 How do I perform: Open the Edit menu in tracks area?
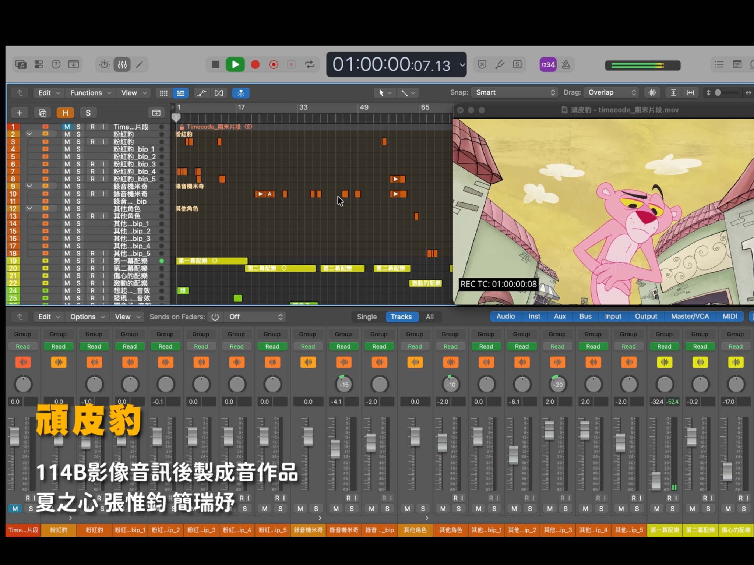(x=49, y=93)
